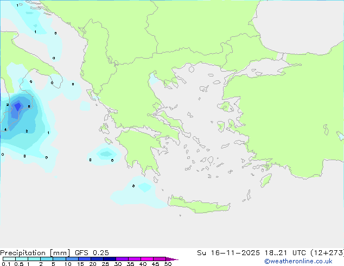Click the 15–20 mm blue legend swatch
The height and width of the screenshot is (266, 344).
pos(84,259)
